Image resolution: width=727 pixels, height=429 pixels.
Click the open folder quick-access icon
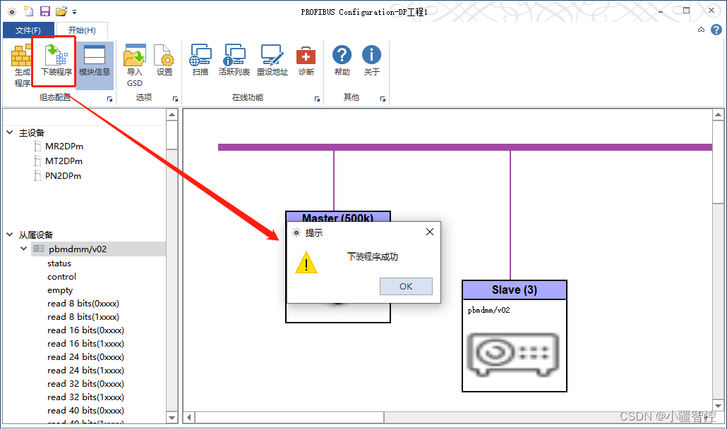(61, 11)
